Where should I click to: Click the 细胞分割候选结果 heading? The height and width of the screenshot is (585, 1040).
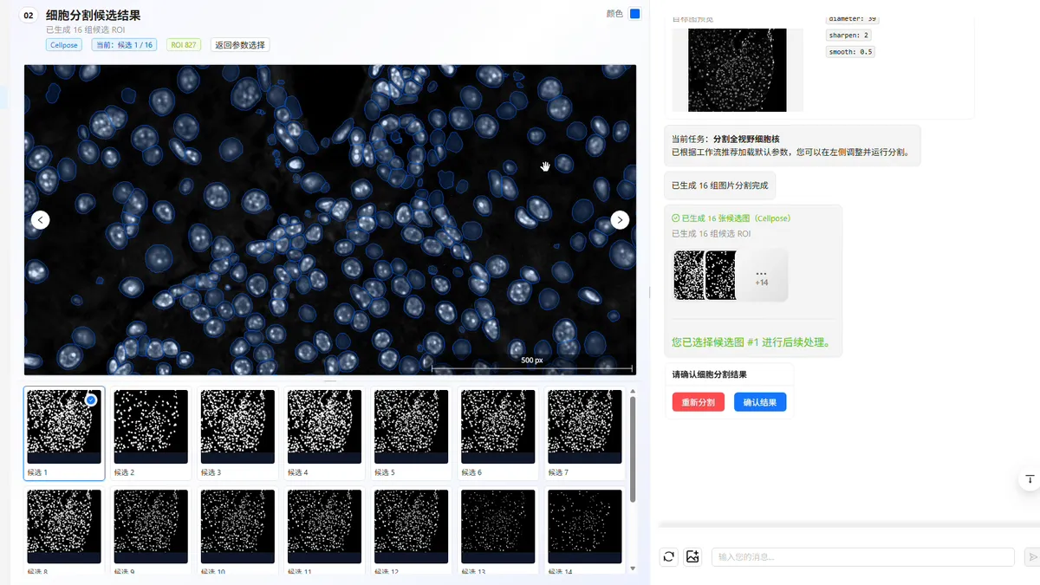(94, 15)
